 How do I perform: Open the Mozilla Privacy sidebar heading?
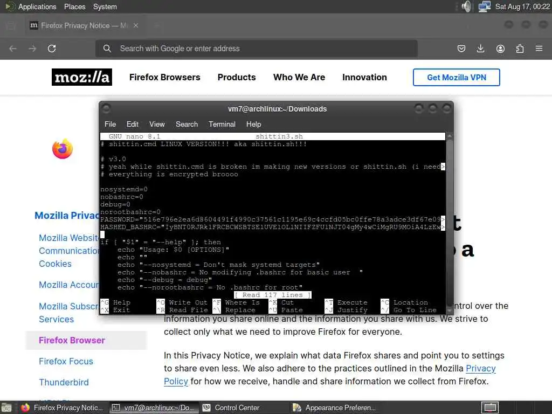pos(66,216)
